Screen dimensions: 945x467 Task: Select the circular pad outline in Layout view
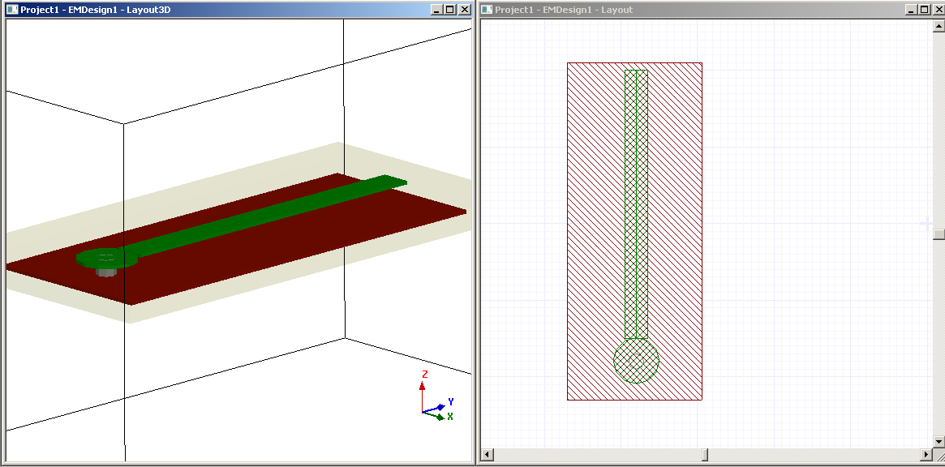click(636, 362)
